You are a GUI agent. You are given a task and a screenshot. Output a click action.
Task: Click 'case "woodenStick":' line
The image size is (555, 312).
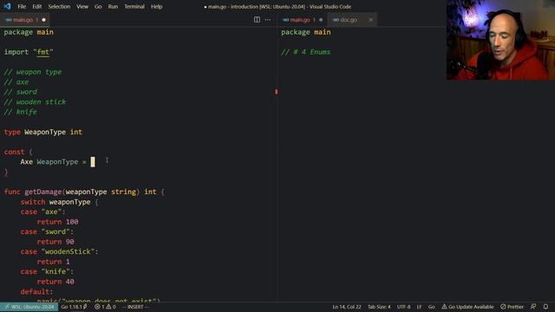point(59,251)
